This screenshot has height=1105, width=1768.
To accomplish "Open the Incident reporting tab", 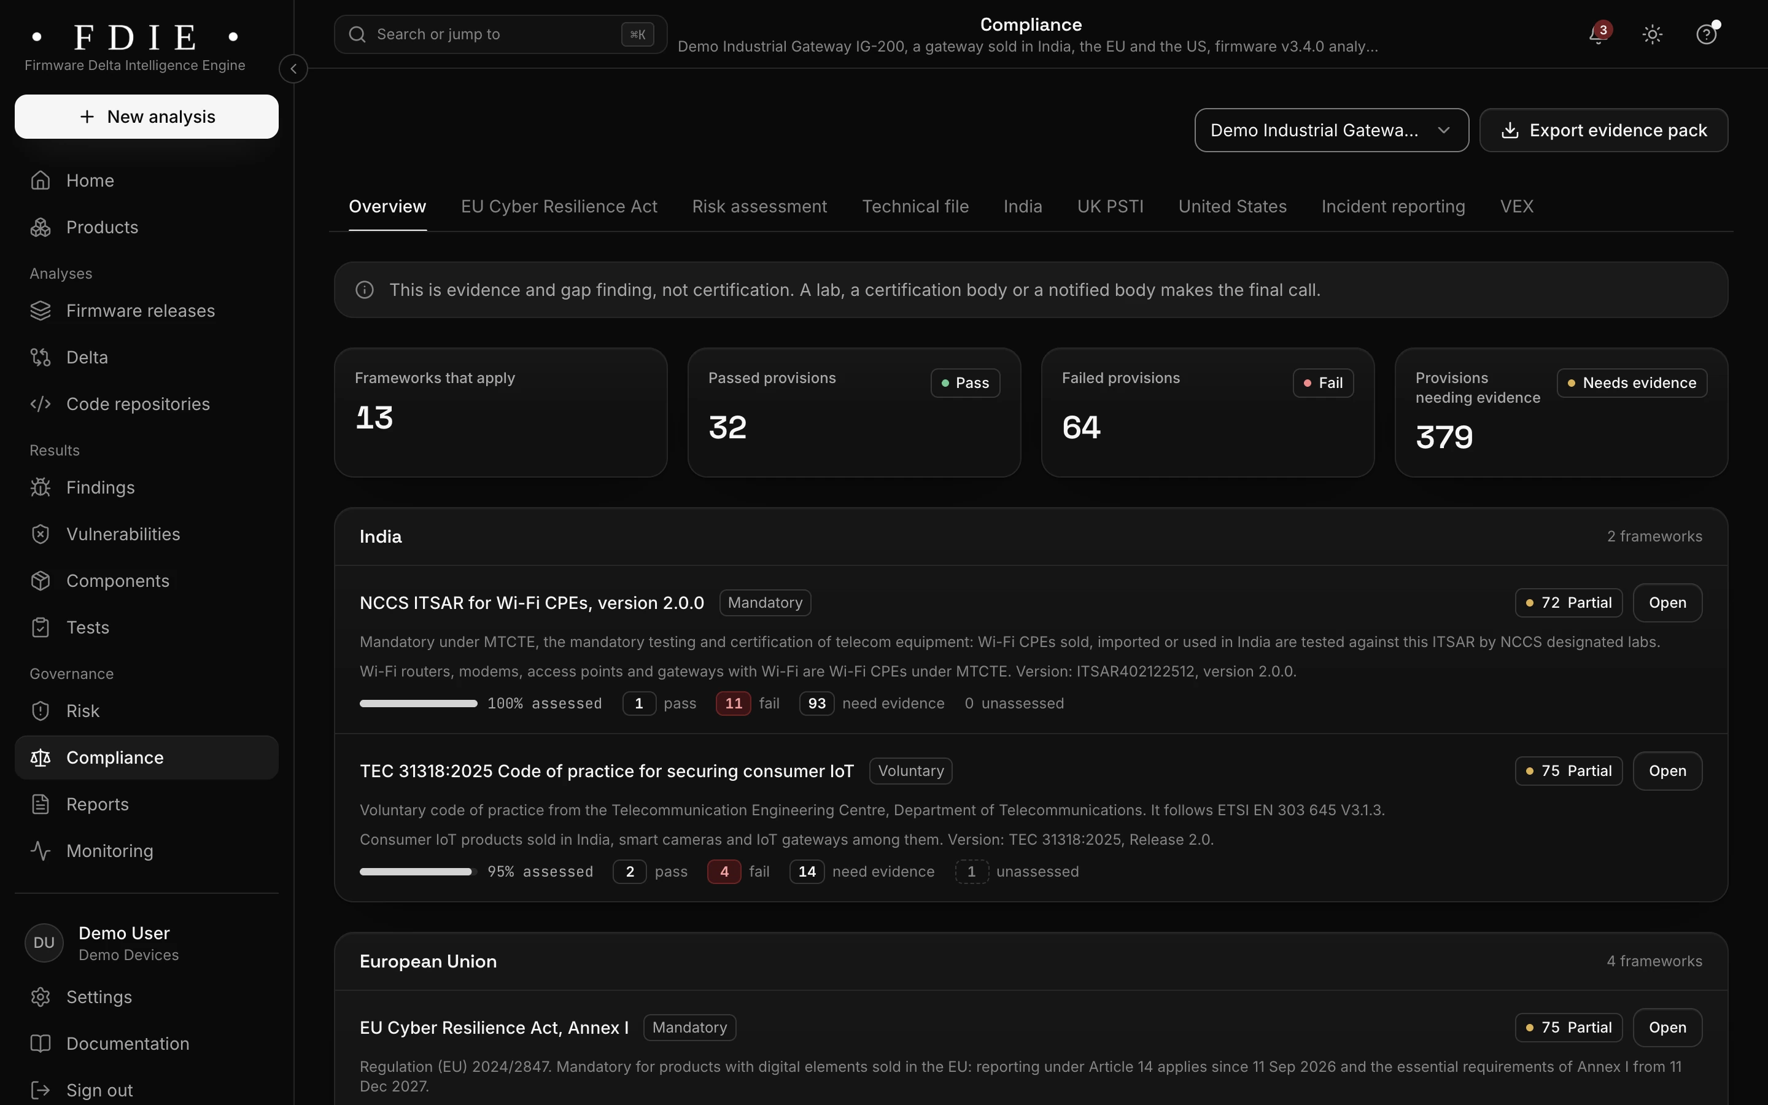I will [1392, 207].
